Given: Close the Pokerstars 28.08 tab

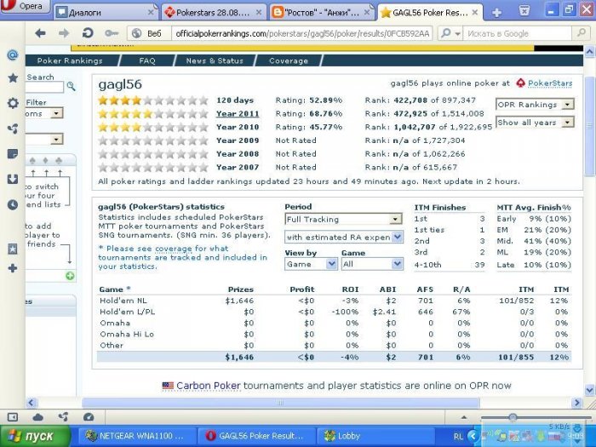Looking at the screenshot, I should 259,13.
